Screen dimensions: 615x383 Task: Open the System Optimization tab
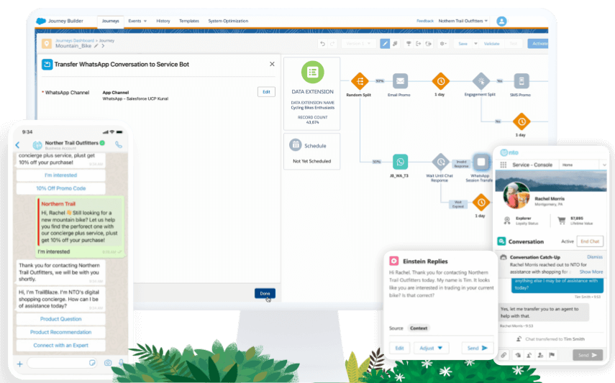[228, 21]
